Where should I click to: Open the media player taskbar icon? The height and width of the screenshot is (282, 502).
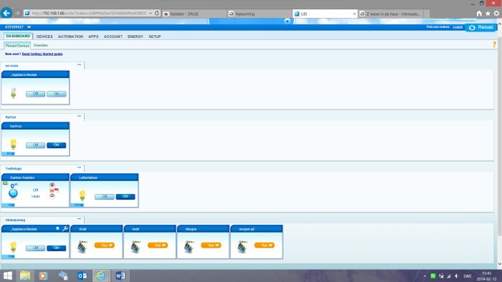pos(43,276)
